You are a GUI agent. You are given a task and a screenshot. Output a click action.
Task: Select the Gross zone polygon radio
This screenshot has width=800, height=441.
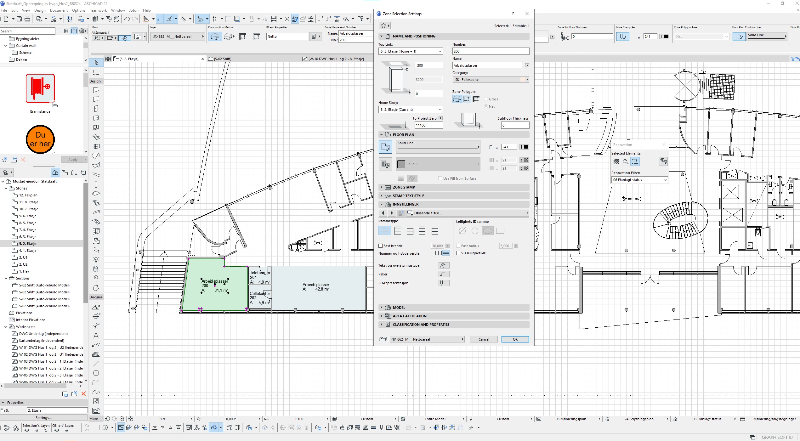(x=486, y=99)
